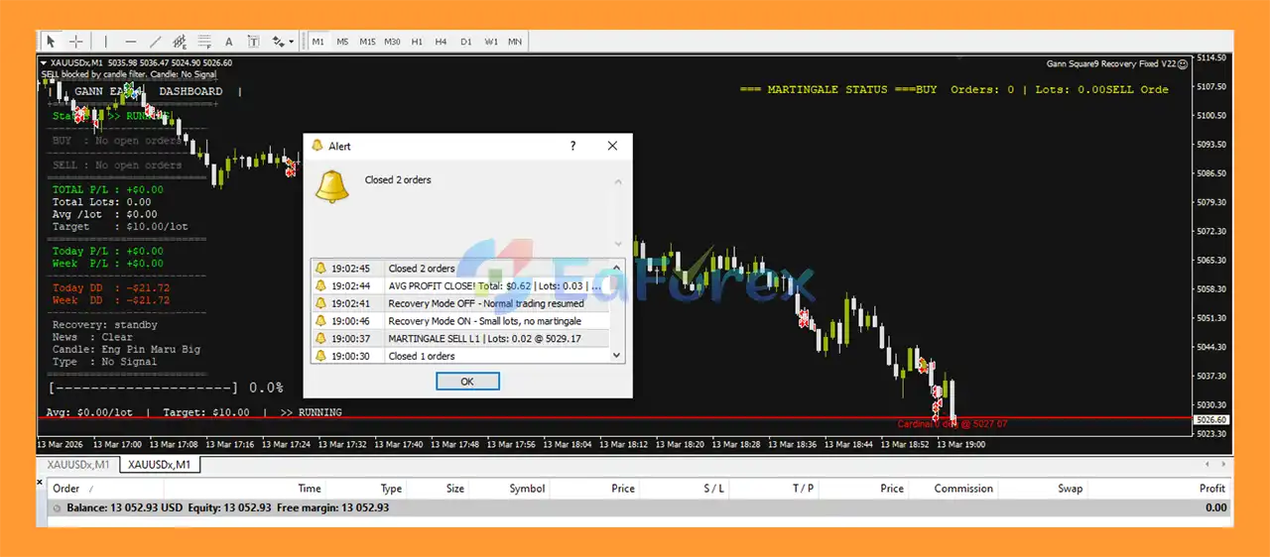
Task: Pick the equidistant channel tool
Action: click(x=180, y=42)
